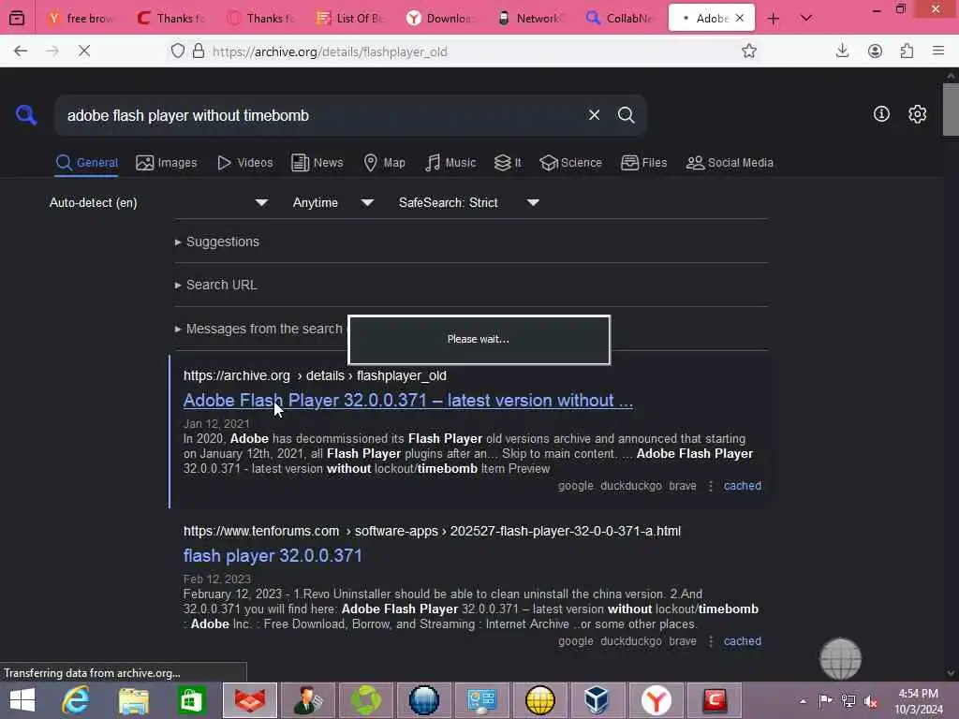Screen dimensions: 959x719
Task: Open a new browser tab
Action: tap(773, 19)
